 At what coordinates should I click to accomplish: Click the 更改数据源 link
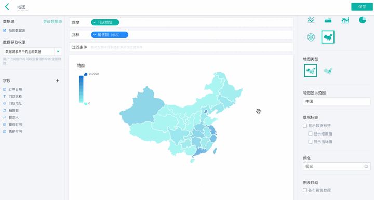click(52, 21)
